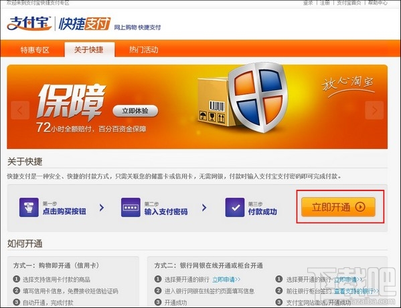Click the 立即开通 orange button
This screenshot has height=308, width=401.
338,207
